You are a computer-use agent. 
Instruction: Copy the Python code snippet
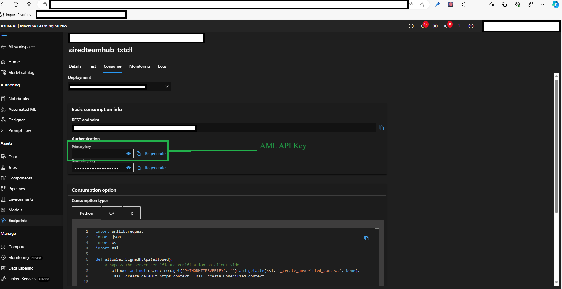[366, 238]
